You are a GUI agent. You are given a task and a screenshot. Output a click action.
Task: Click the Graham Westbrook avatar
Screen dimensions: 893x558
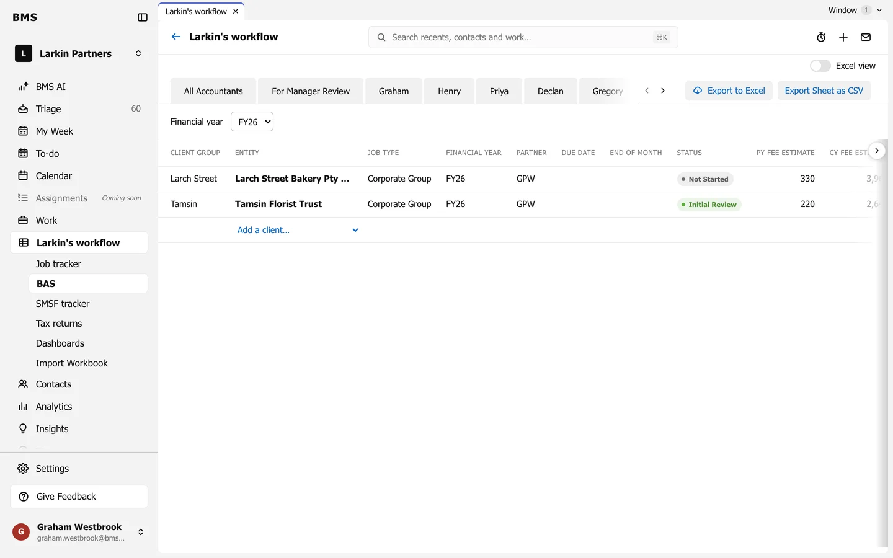tap(21, 532)
